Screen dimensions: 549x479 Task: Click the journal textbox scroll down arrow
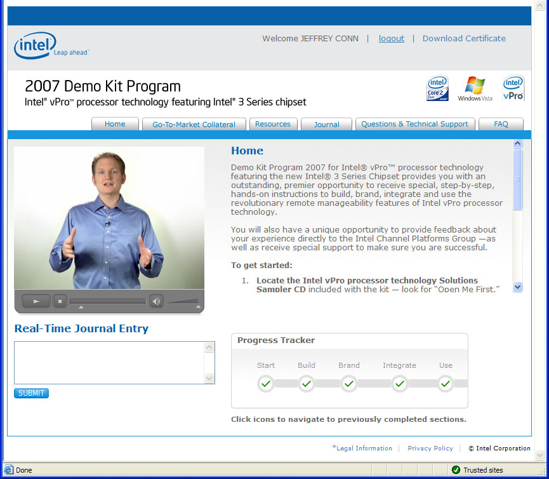pos(209,378)
